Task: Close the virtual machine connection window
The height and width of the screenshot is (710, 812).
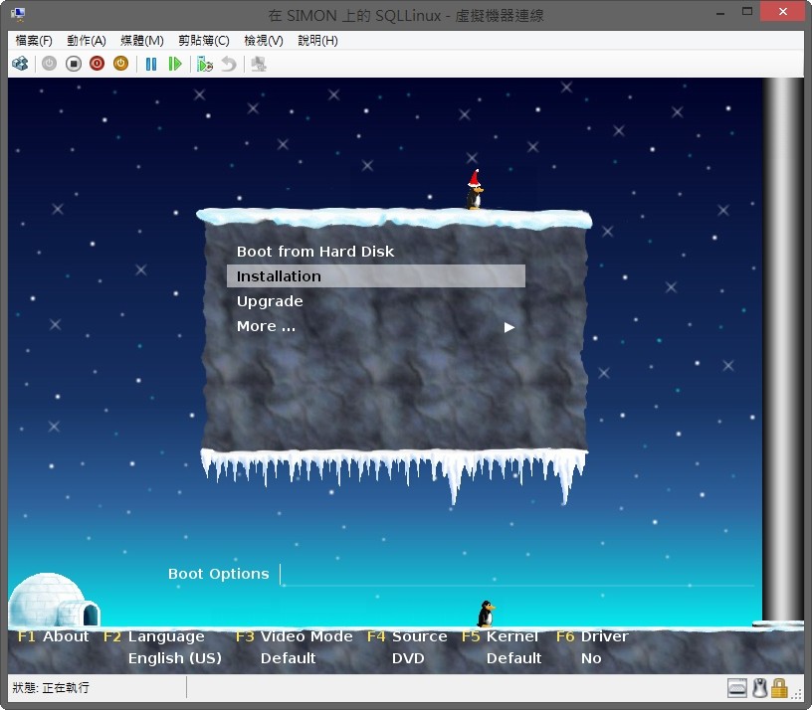Action: pos(782,11)
